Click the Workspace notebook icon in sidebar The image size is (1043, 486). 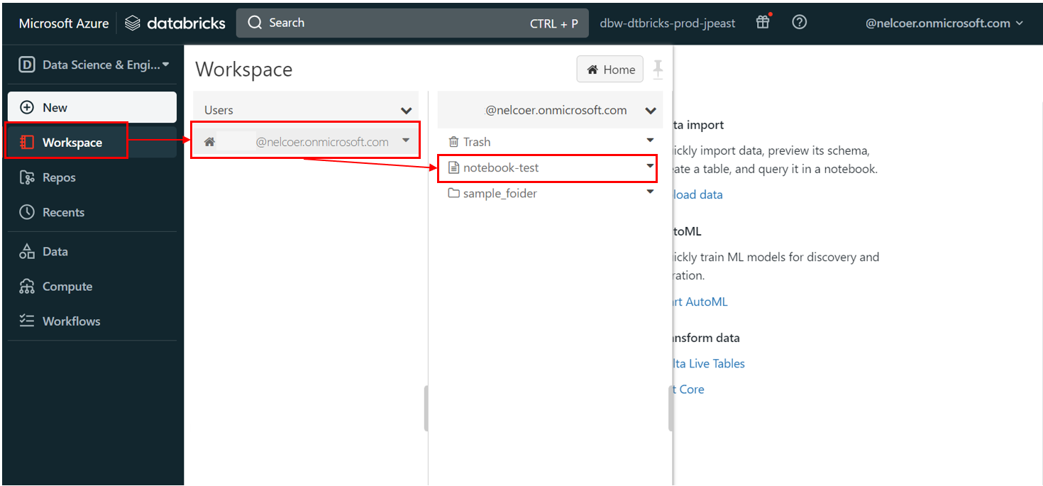tap(27, 142)
